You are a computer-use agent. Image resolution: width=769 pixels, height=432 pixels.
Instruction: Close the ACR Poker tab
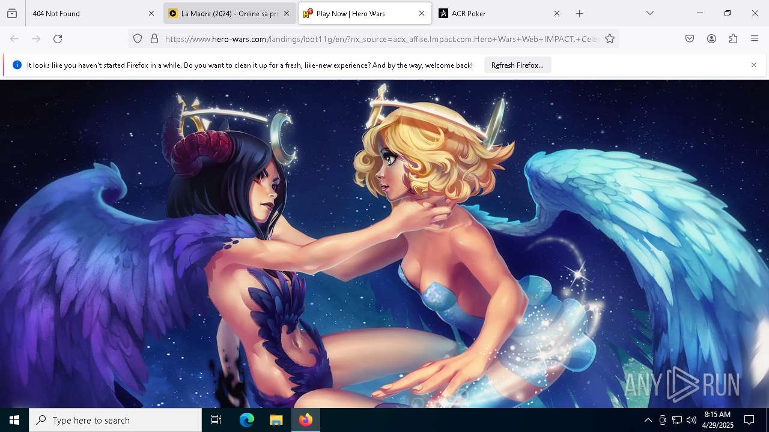coord(557,13)
